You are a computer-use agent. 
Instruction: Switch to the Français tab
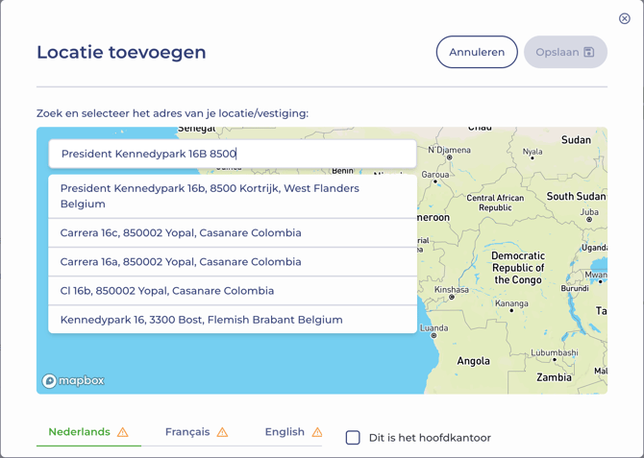196,432
